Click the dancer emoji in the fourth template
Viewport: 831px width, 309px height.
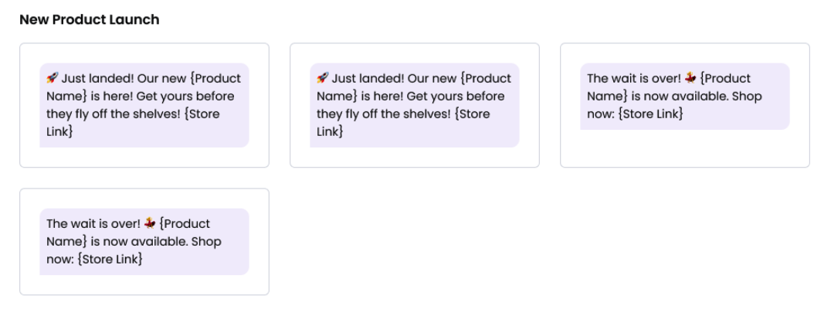[149, 223]
